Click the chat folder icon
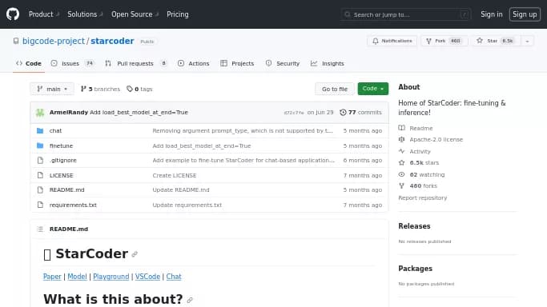The width and height of the screenshot is (547, 307). (x=40, y=131)
